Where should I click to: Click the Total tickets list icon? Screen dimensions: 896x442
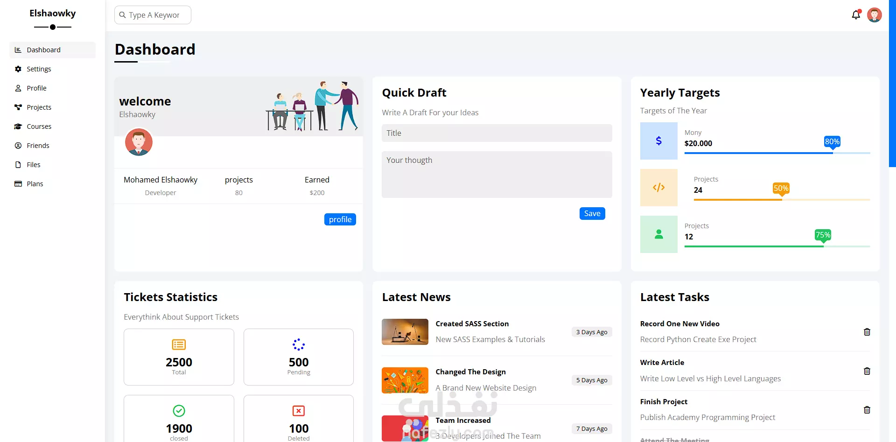[179, 345]
